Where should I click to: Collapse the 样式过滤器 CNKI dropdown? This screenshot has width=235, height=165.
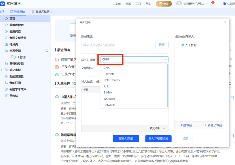point(165,60)
